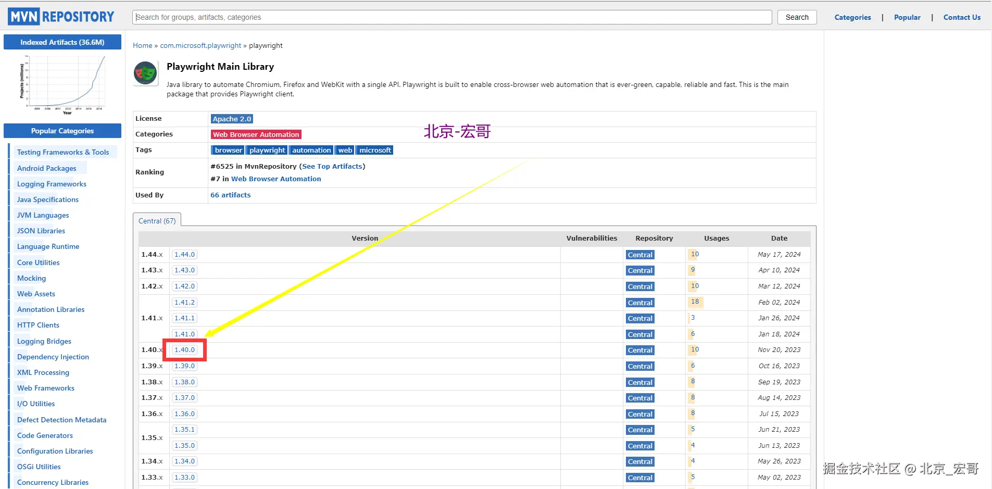Open version 1.35.1
The height and width of the screenshot is (489, 992).
(184, 430)
